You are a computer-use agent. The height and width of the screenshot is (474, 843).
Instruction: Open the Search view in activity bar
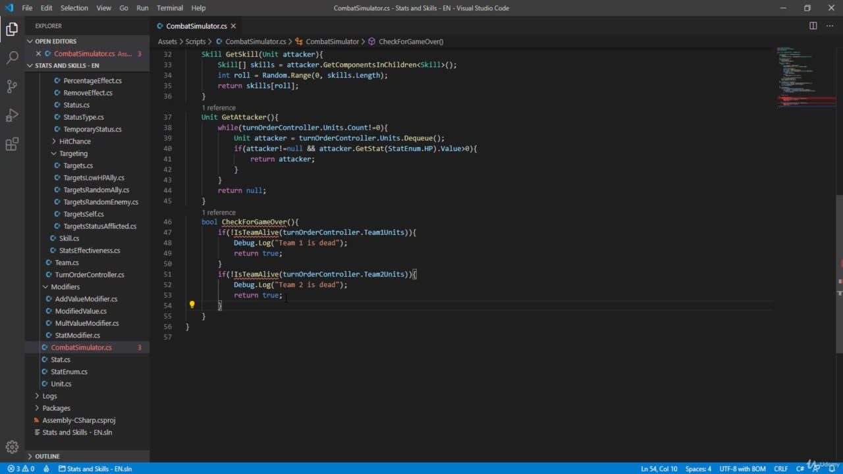pyautogui.click(x=12, y=58)
